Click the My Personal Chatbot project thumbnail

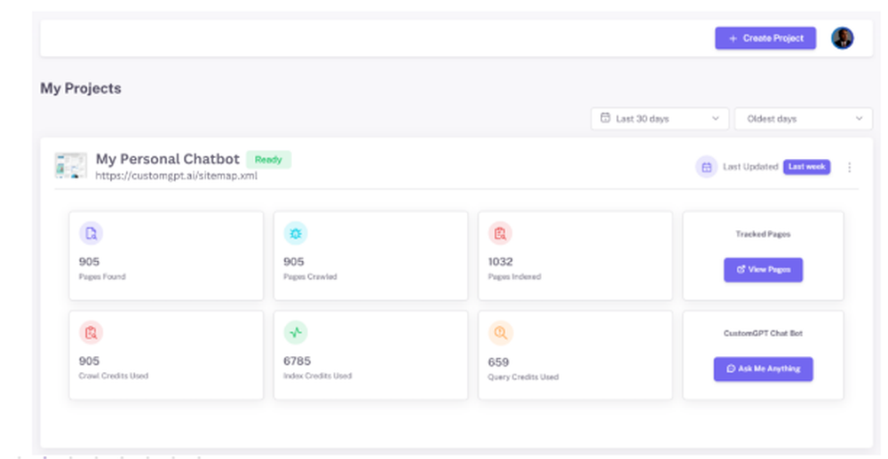point(71,166)
